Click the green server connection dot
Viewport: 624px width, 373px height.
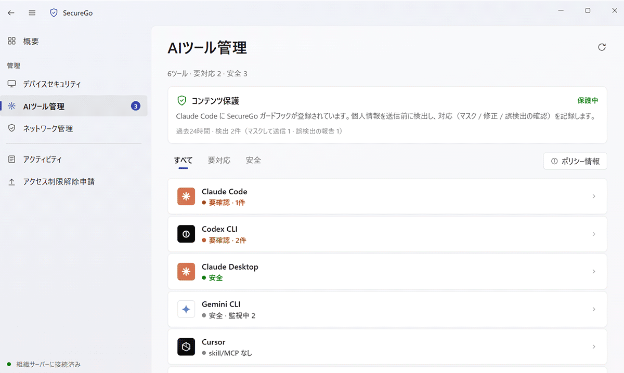click(9, 364)
